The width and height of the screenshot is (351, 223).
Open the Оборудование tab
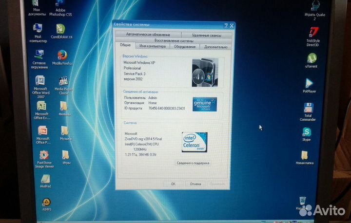pyautogui.click(x=185, y=46)
